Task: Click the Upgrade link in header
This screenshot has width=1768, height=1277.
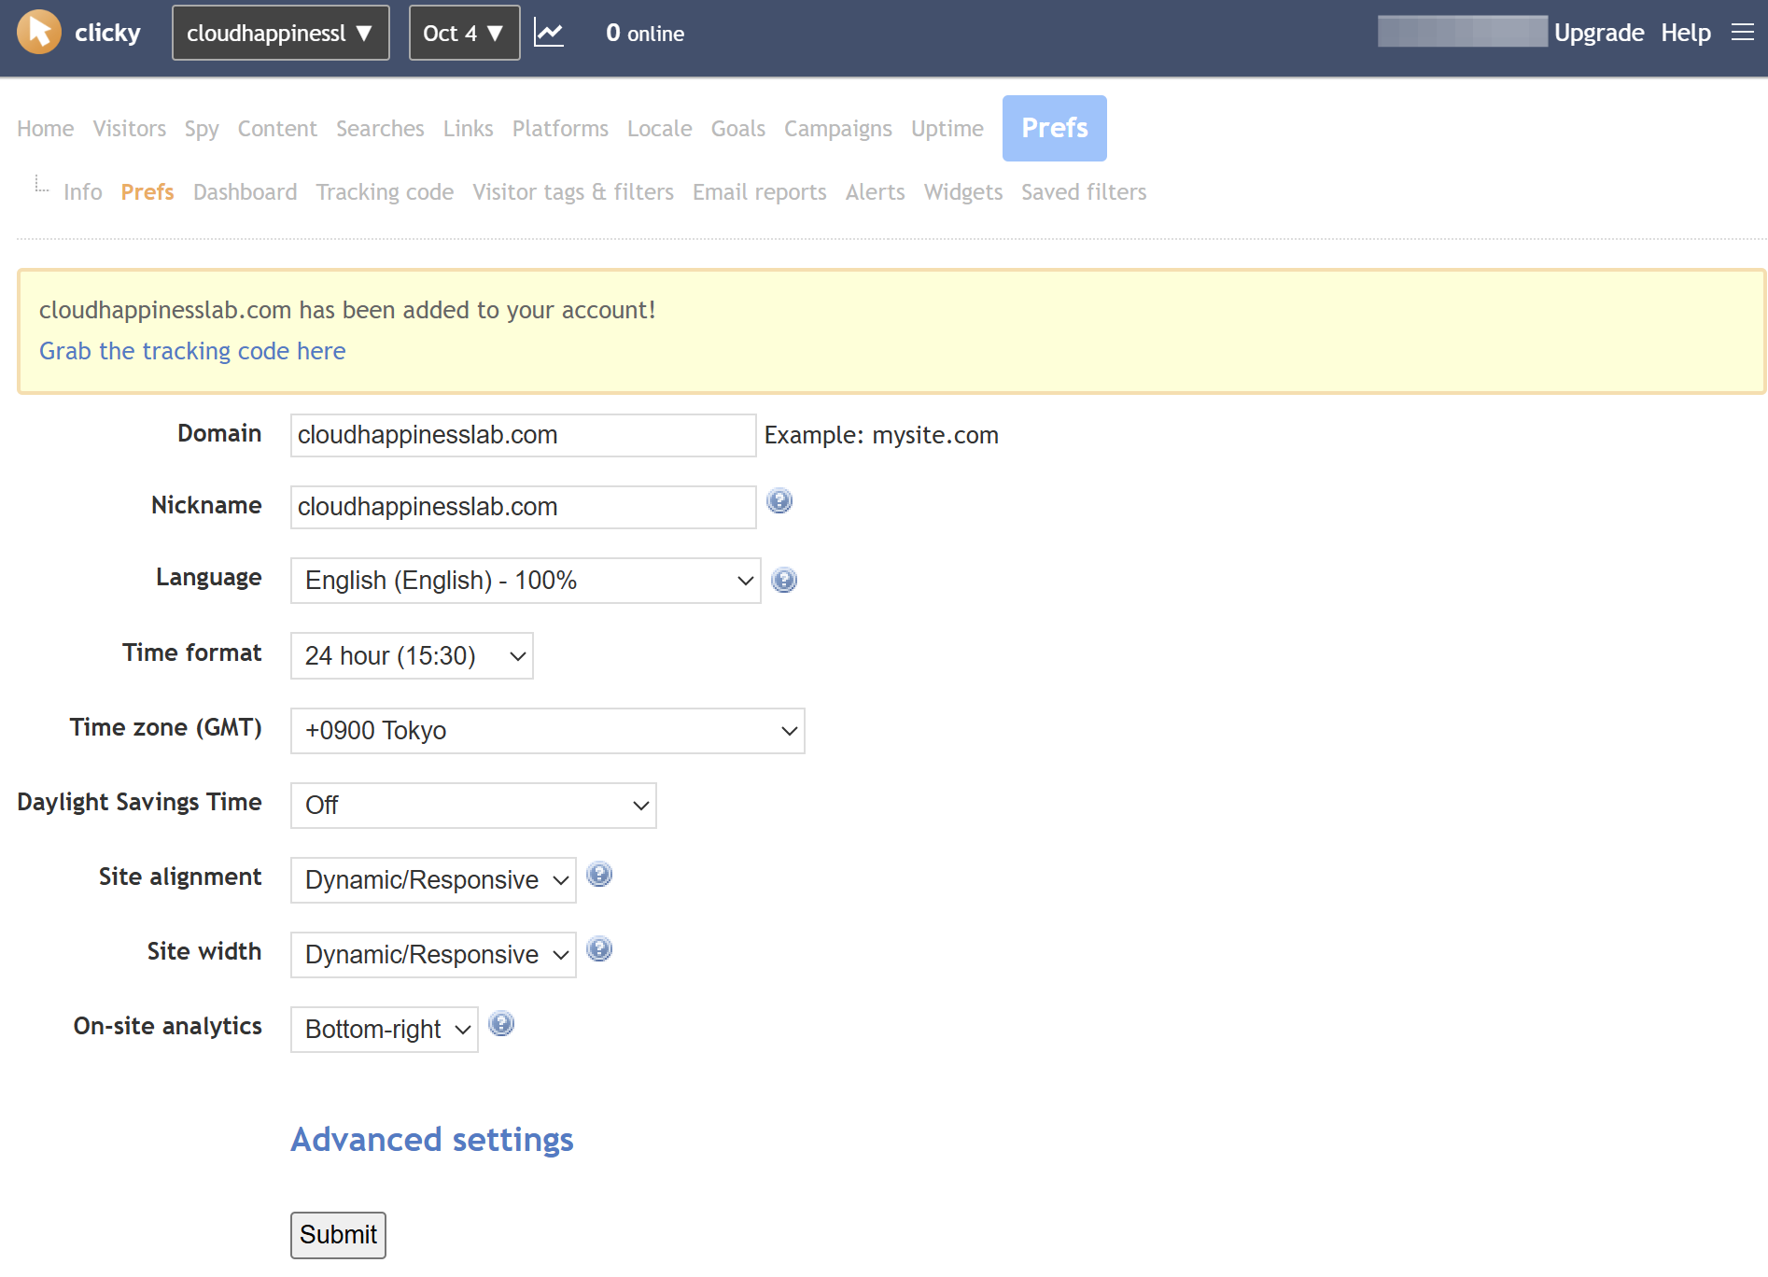Action: [1599, 33]
